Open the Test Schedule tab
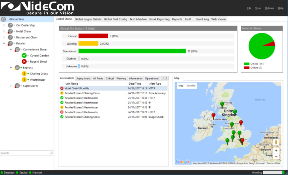 [x=138, y=19]
